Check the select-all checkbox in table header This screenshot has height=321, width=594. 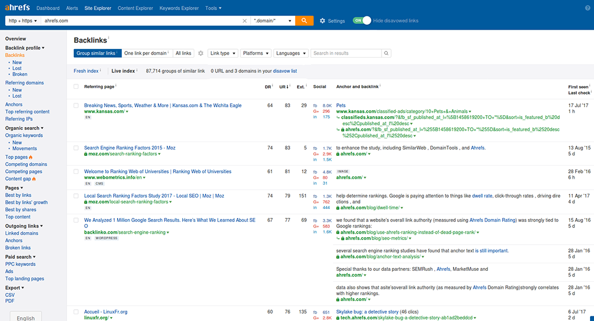point(77,87)
